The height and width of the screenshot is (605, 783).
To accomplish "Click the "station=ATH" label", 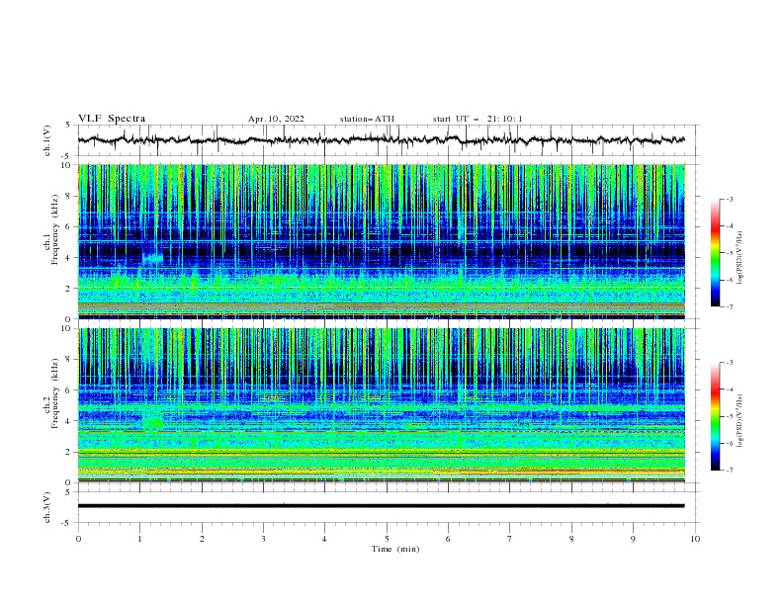I will pos(367,119).
